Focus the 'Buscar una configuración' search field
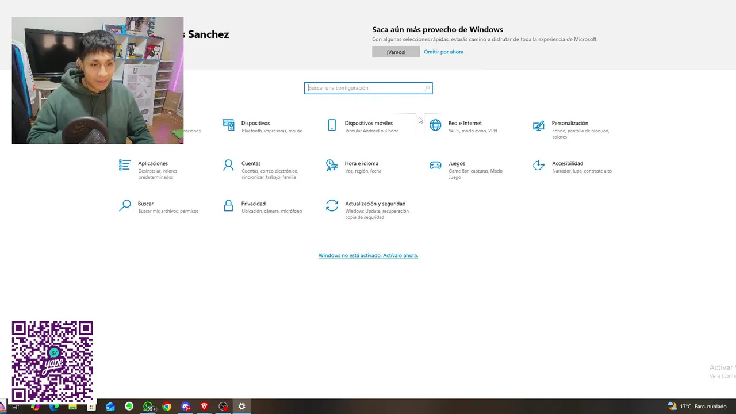 click(368, 88)
